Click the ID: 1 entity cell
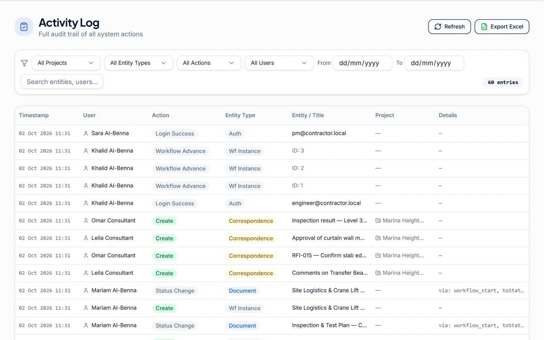 (x=297, y=186)
